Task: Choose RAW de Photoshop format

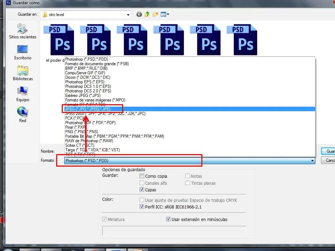Action: pyautogui.click(x=190, y=141)
